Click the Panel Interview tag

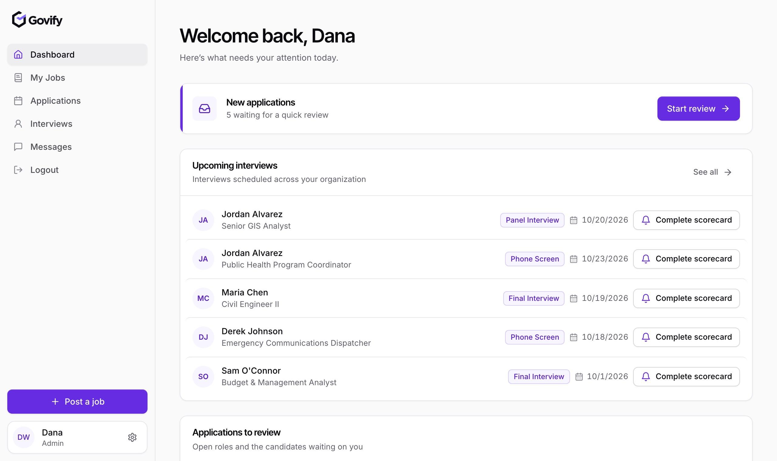point(532,220)
